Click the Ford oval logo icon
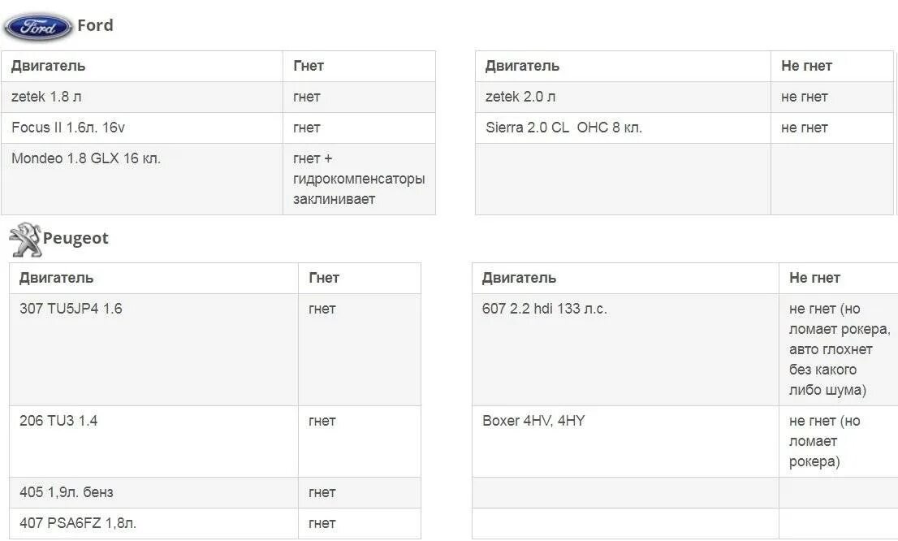 [38, 27]
